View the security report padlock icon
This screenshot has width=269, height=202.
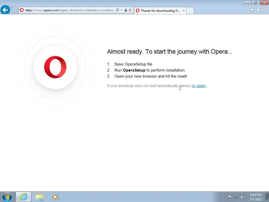tap(126, 10)
